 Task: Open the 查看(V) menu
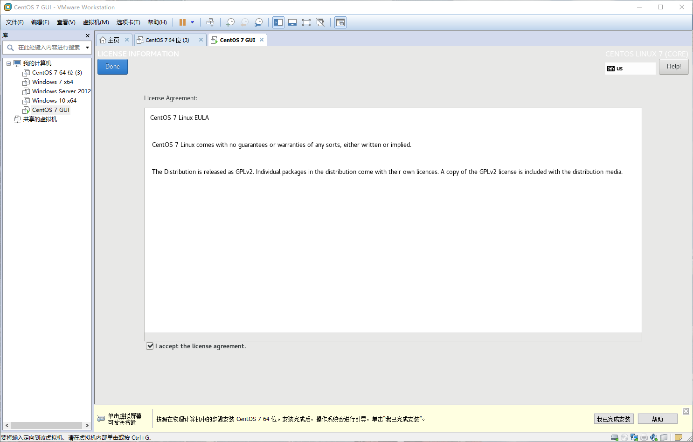(66, 22)
